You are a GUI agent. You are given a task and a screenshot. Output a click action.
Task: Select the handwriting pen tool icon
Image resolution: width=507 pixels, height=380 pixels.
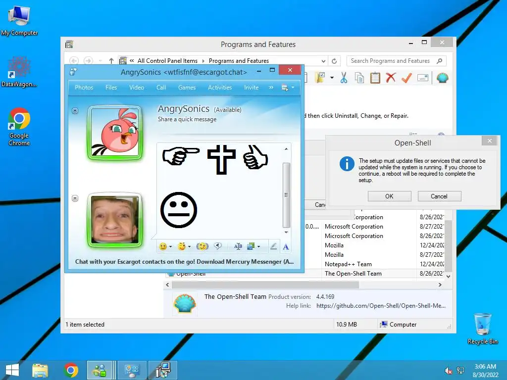(273, 246)
